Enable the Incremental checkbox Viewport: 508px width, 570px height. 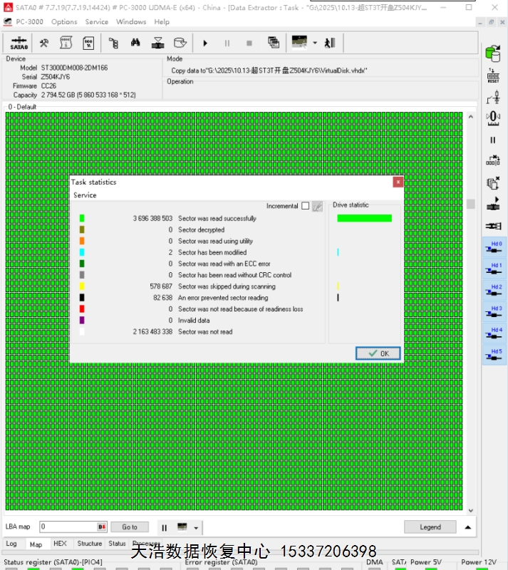[x=306, y=206]
